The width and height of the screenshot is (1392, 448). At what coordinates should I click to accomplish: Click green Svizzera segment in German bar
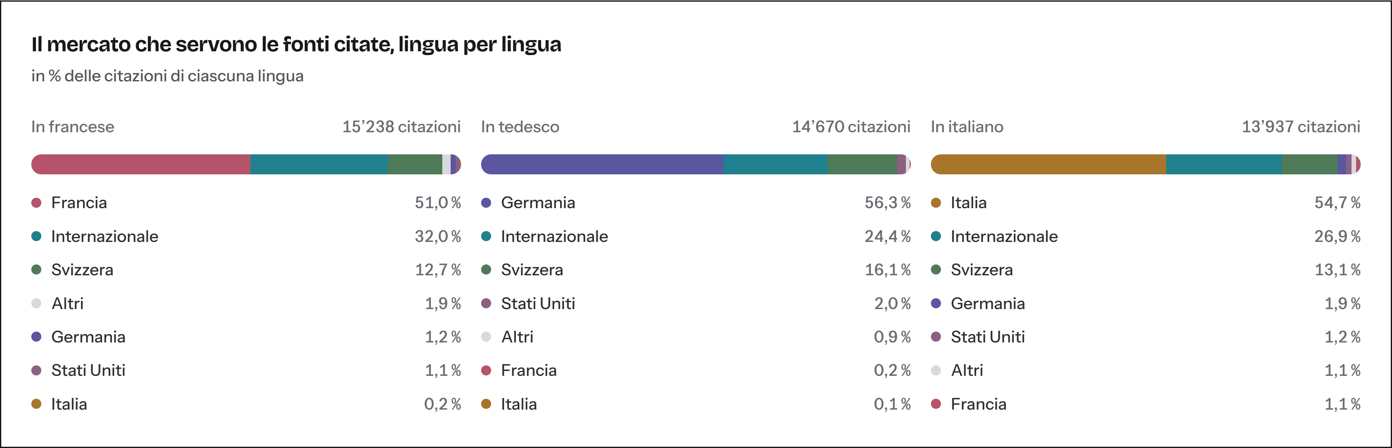[x=862, y=164]
